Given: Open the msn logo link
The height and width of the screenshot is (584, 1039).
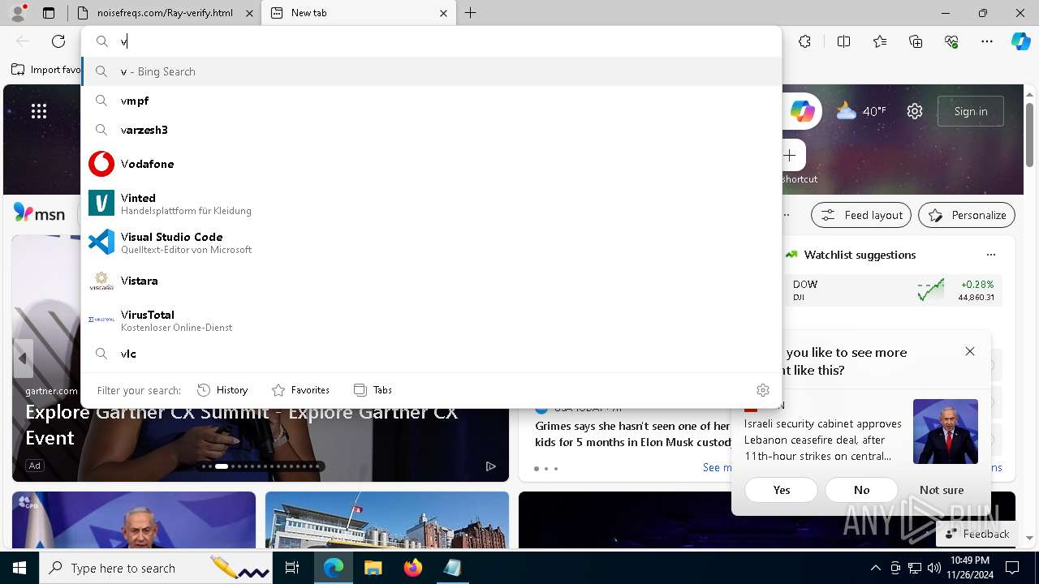Looking at the screenshot, I should click(39, 213).
